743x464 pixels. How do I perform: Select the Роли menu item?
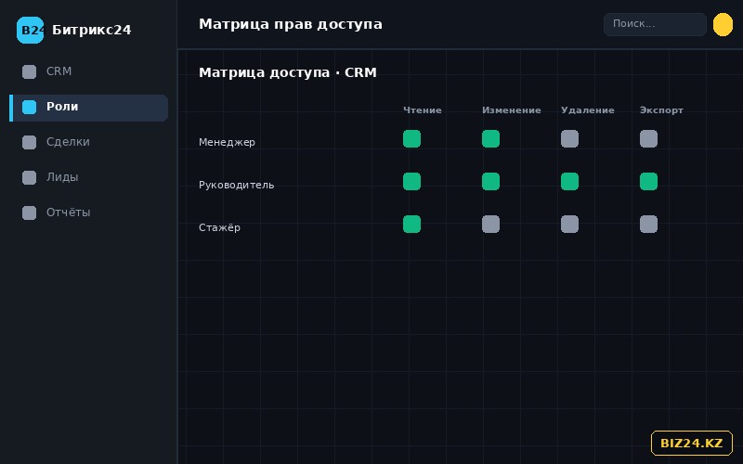pyautogui.click(x=89, y=108)
